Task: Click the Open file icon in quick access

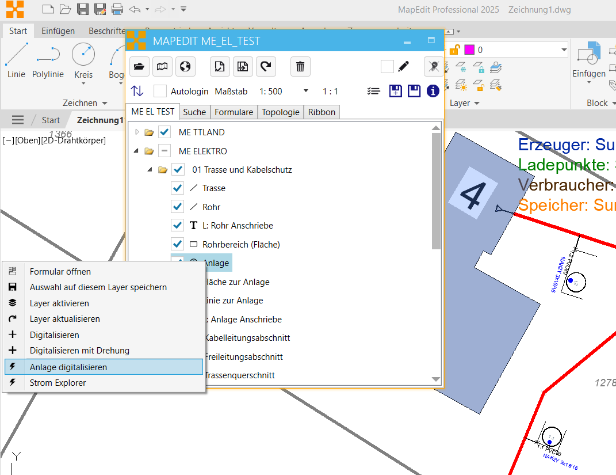Action: [65, 9]
